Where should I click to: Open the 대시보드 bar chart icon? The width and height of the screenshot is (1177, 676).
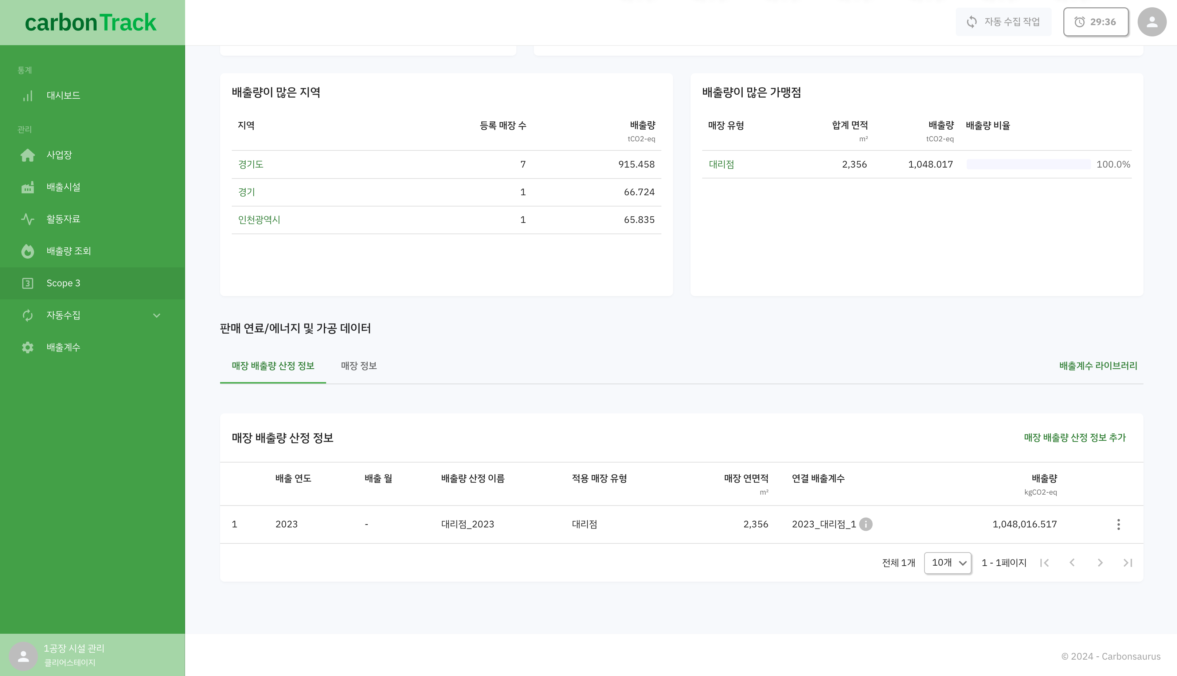pyautogui.click(x=27, y=96)
